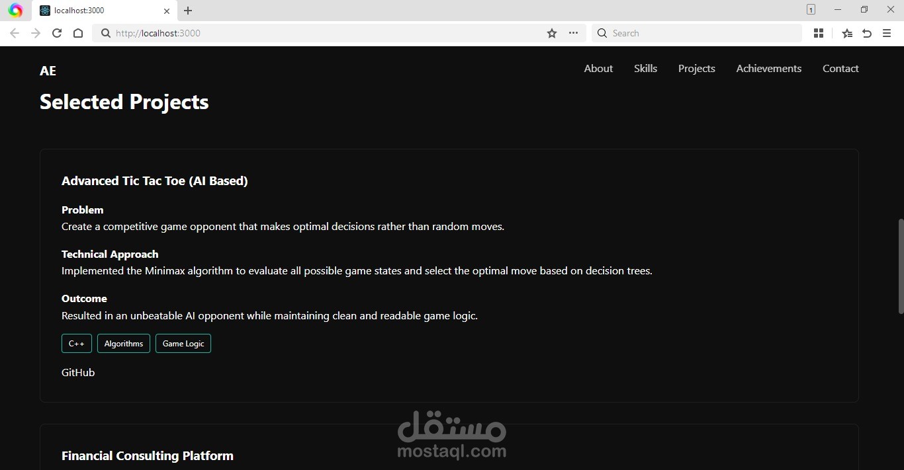This screenshot has height=470, width=904.
Task: Bookmark this page with star icon
Action: coord(552,33)
